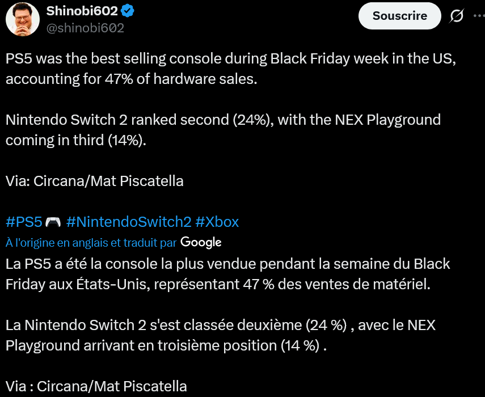Follow the #NintendoSwitch2 hashtag link
Screen dimensions: 485x397
[x=128, y=222]
